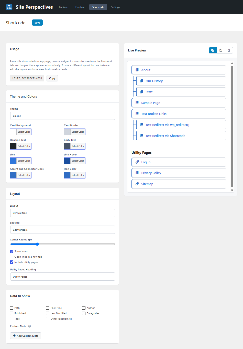This screenshot has height=349, width=243.
Task: Check the Path data checkbox
Action: point(12,308)
